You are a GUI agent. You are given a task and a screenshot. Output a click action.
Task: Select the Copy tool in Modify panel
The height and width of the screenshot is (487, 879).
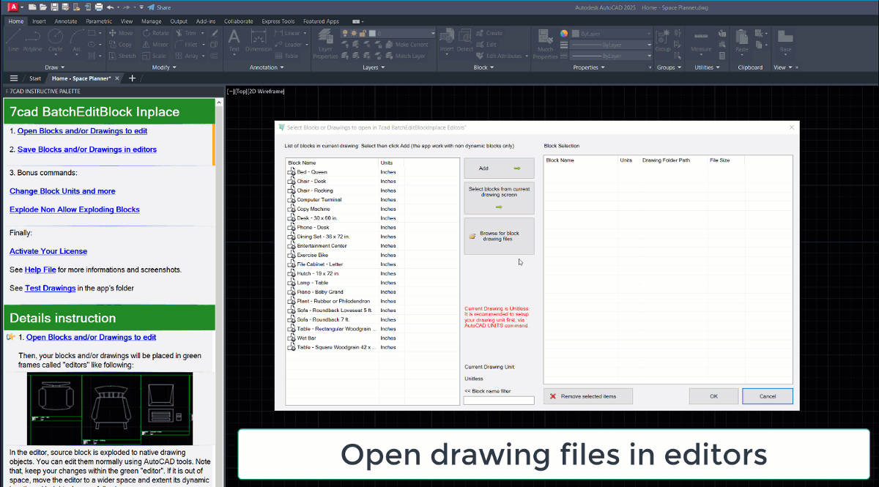[120, 45]
